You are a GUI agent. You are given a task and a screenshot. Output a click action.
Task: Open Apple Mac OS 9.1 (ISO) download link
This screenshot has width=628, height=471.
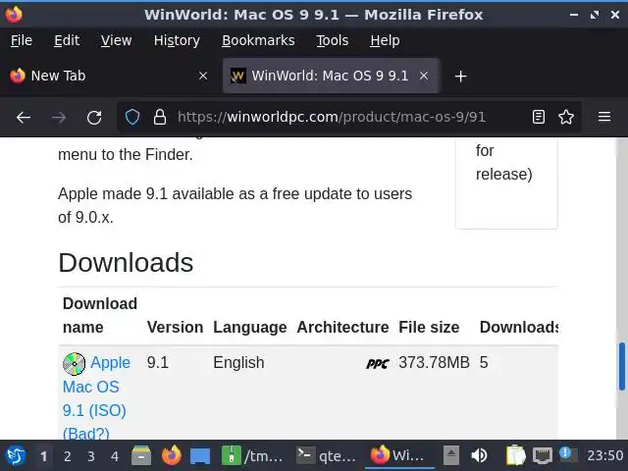pyautogui.click(x=96, y=398)
